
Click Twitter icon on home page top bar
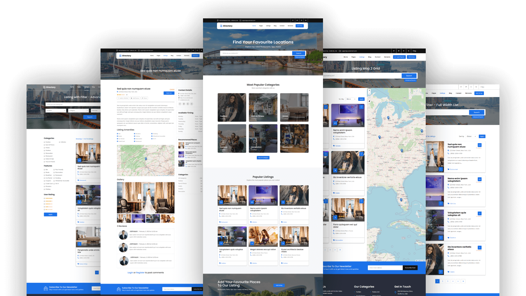297,20
